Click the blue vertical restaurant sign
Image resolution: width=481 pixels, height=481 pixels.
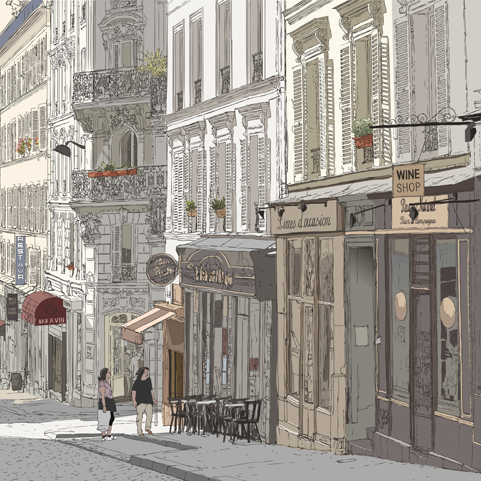(20, 259)
